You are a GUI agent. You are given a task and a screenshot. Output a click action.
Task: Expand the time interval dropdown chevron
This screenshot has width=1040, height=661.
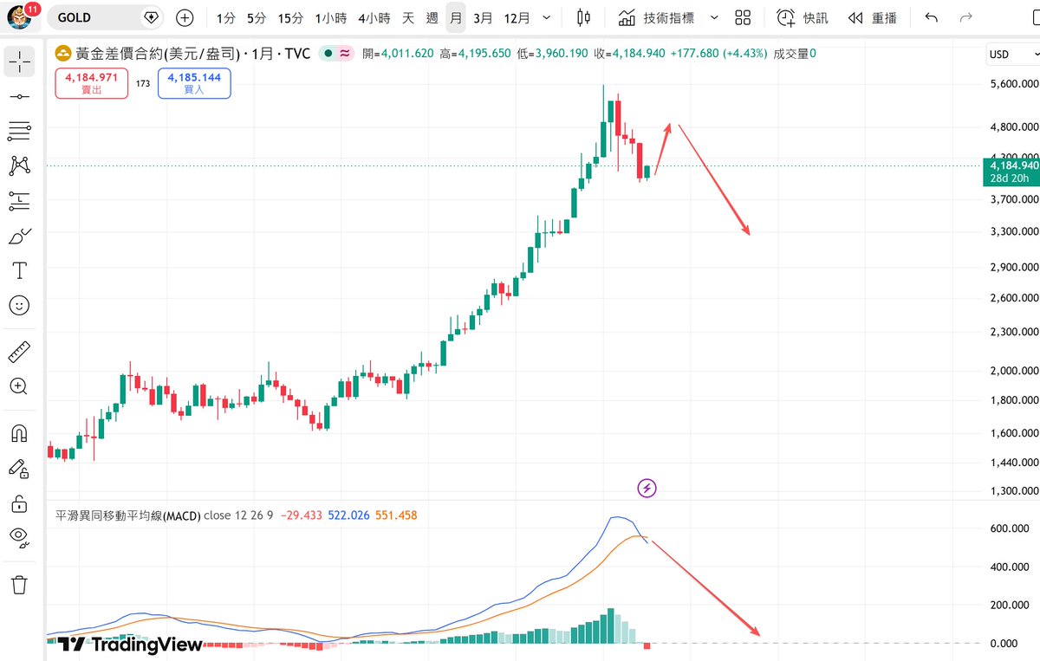coord(544,17)
